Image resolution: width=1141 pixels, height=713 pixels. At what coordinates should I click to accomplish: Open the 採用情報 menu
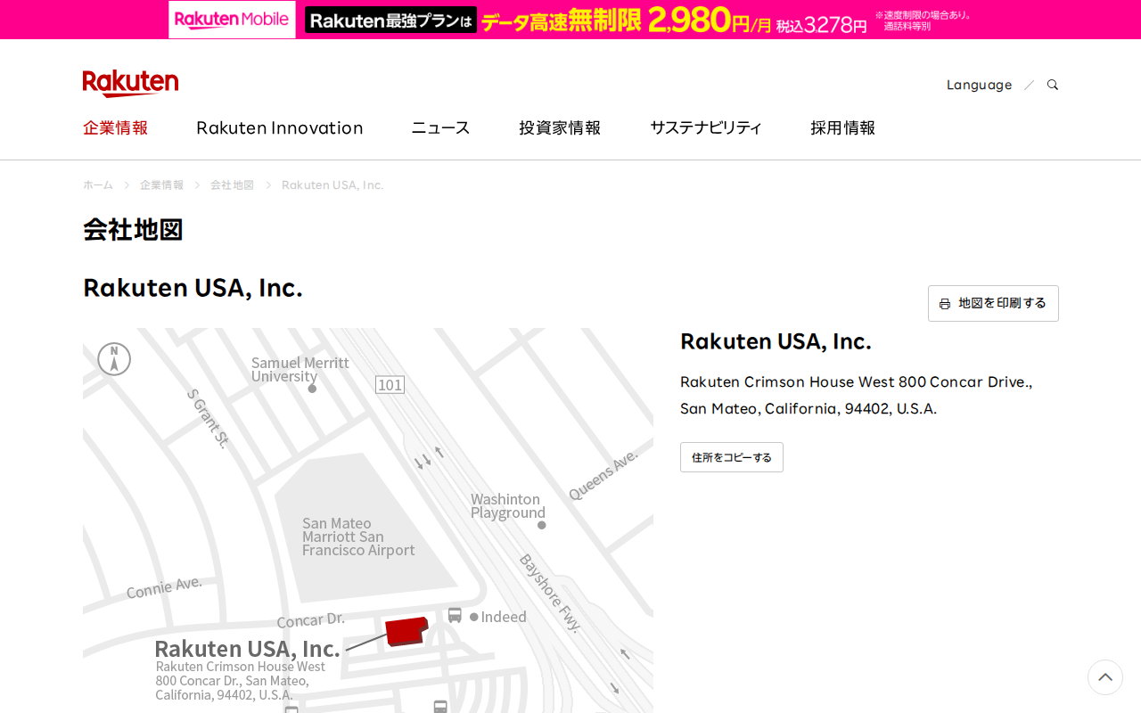842,127
